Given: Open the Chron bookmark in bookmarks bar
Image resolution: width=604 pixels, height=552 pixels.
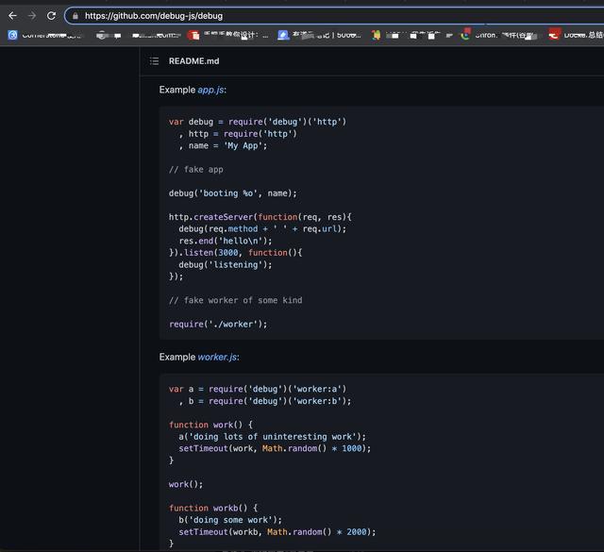Looking at the screenshot, I should click(x=481, y=35).
